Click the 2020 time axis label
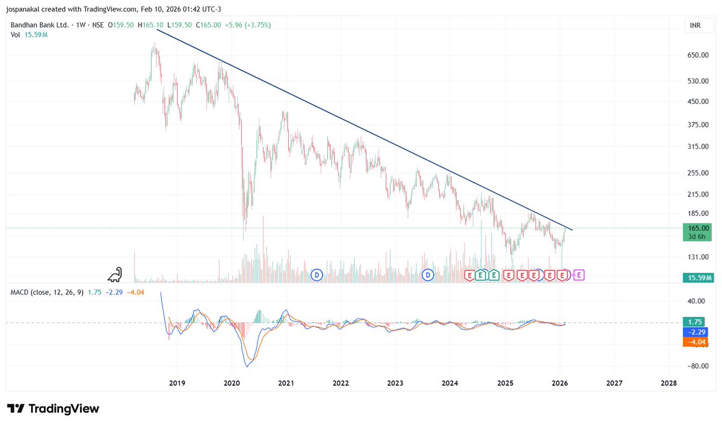 (232, 383)
